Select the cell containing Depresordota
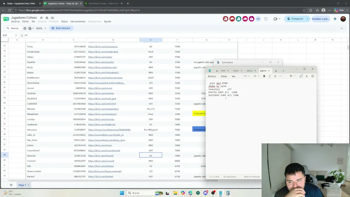The image size is (350, 197). point(43,171)
